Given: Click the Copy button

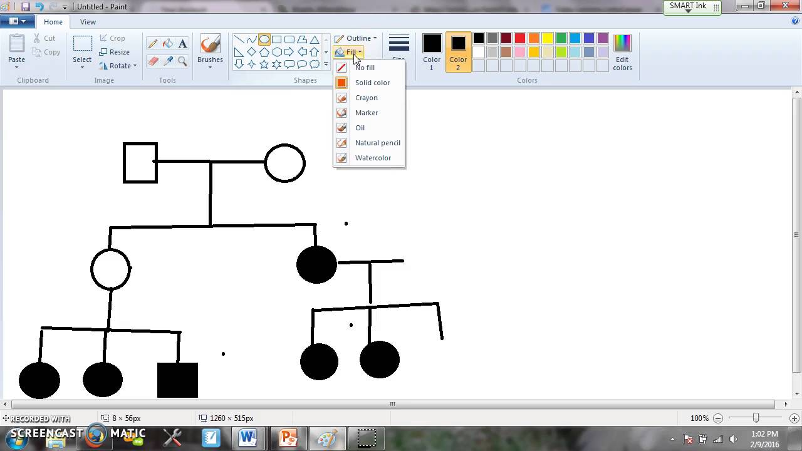Looking at the screenshot, I should click(46, 52).
